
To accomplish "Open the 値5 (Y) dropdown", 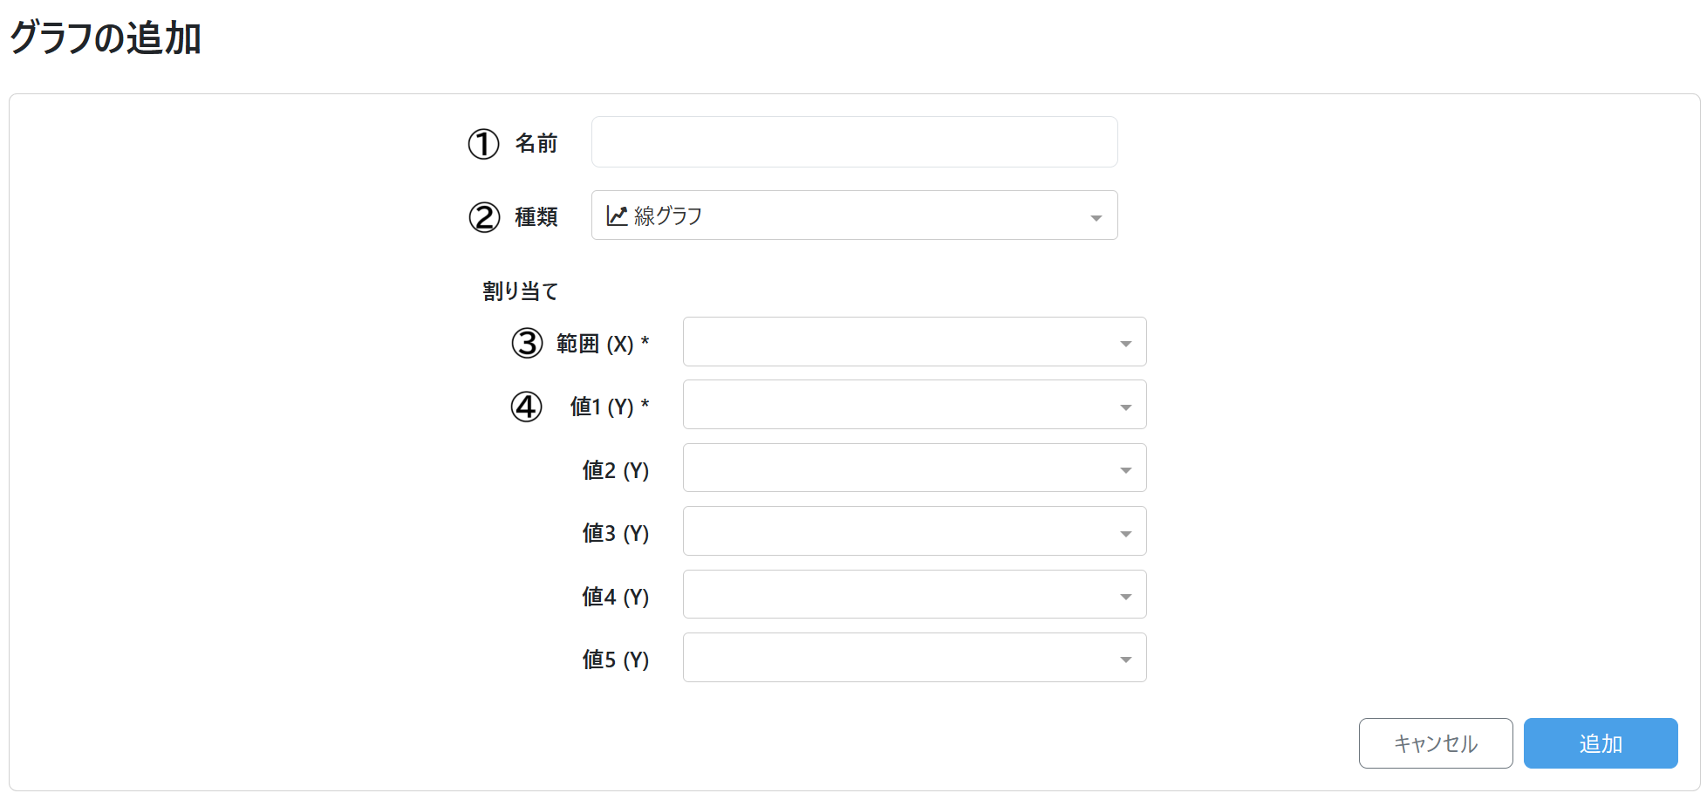I will click(913, 658).
